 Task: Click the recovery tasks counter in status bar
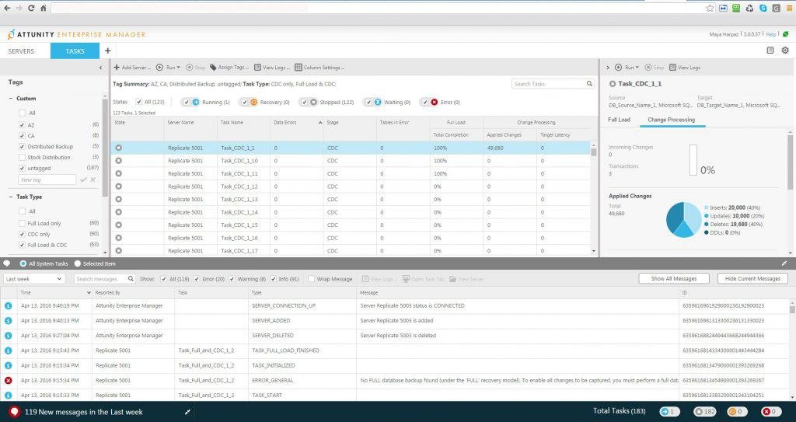pyautogui.click(x=738, y=411)
